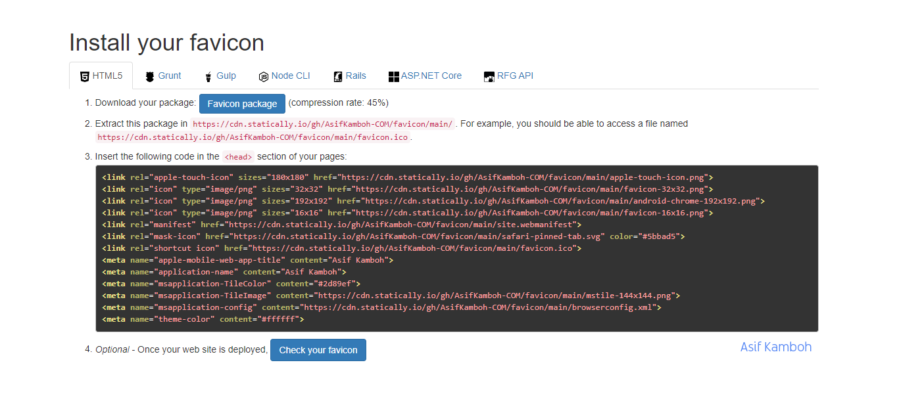
Task: Click the Install your favicon heading
Action: [x=166, y=42]
